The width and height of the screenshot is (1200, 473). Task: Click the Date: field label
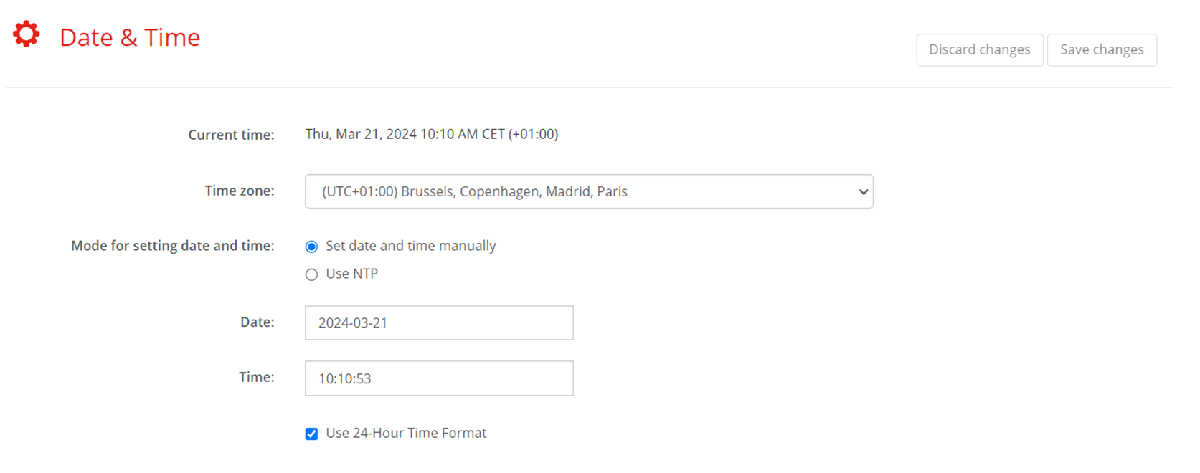tap(258, 322)
